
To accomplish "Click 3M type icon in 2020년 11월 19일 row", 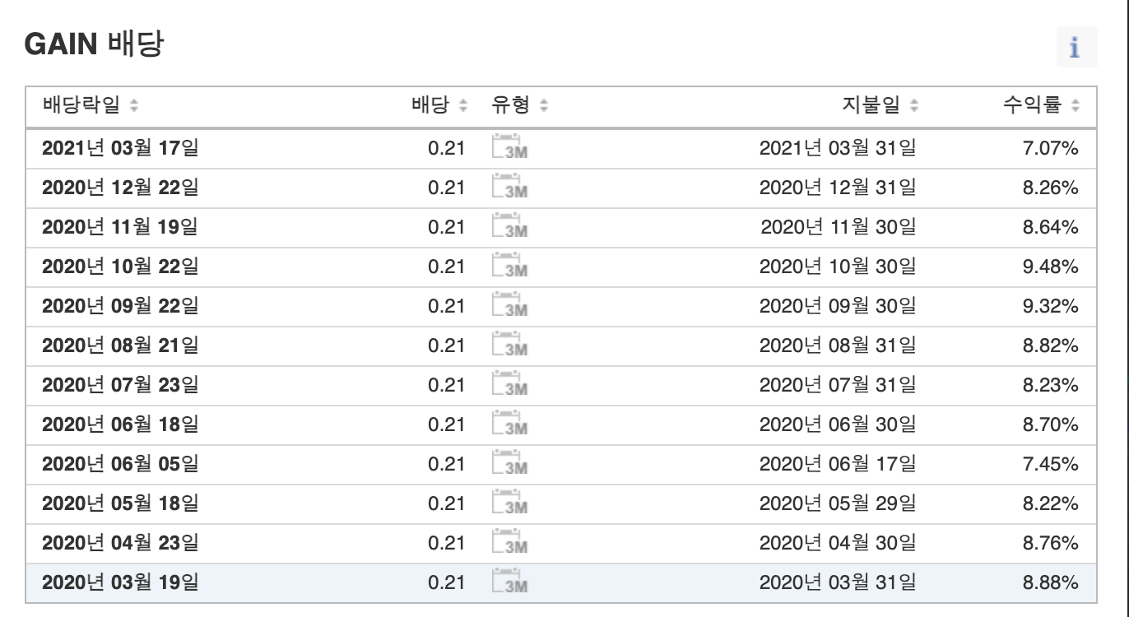I will pyautogui.click(x=509, y=226).
